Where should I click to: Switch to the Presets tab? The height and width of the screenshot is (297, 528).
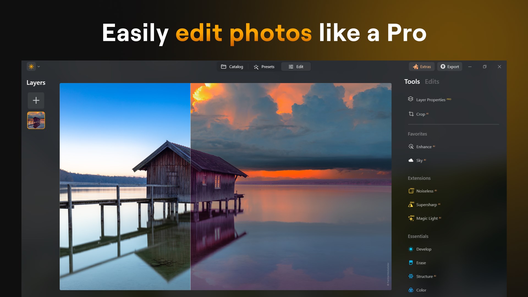(x=264, y=67)
